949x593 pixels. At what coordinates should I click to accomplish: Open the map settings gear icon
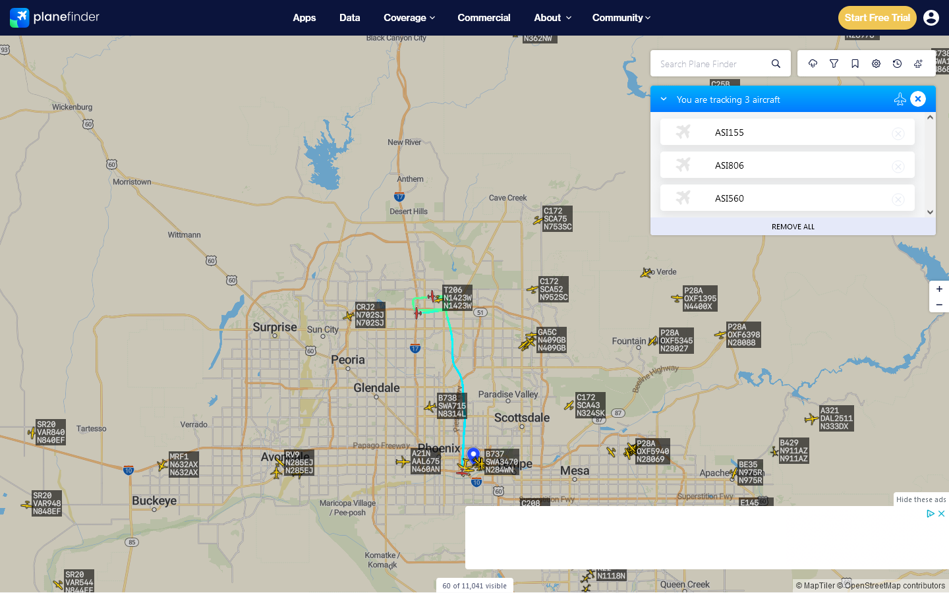point(876,64)
